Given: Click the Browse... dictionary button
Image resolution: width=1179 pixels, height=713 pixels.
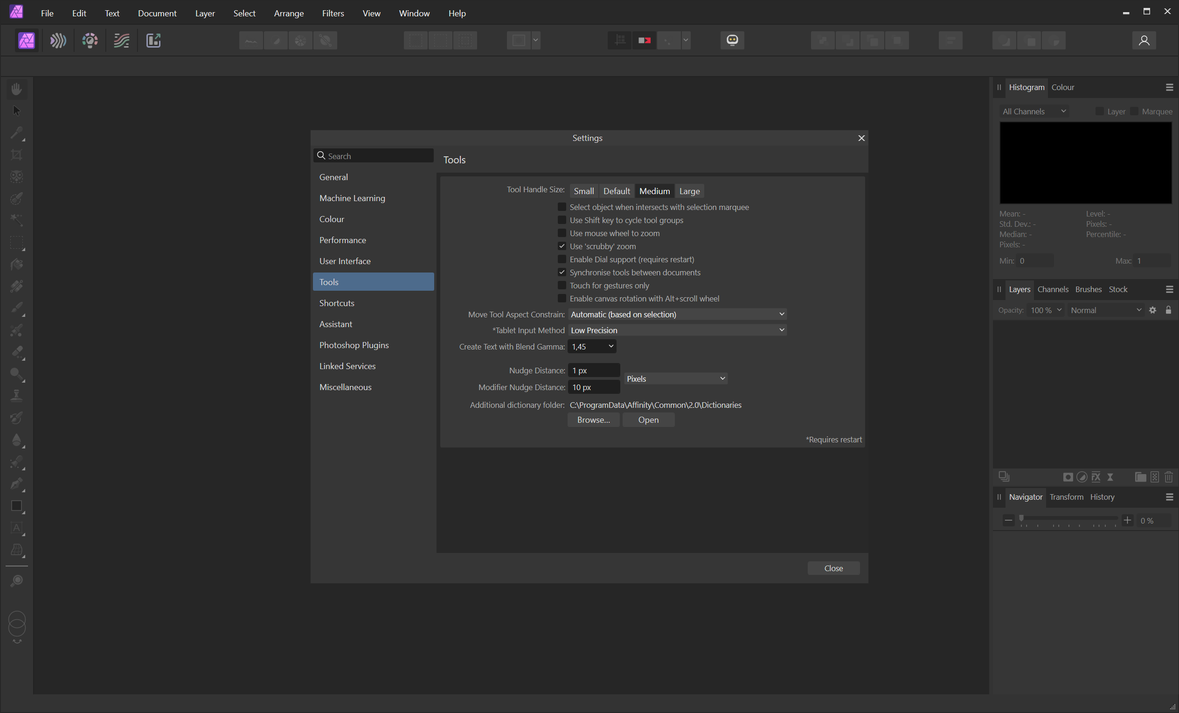Looking at the screenshot, I should tap(593, 420).
